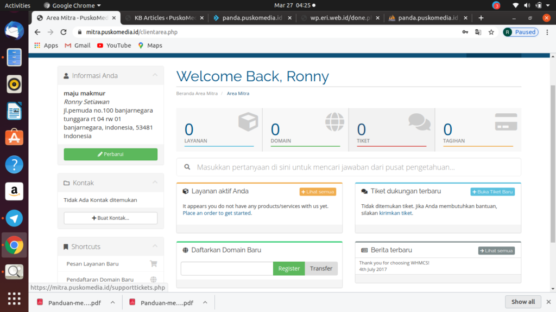The width and height of the screenshot is (556, 312).
Task: Click the page vertical scrollbar
Action: coord(553,162)
